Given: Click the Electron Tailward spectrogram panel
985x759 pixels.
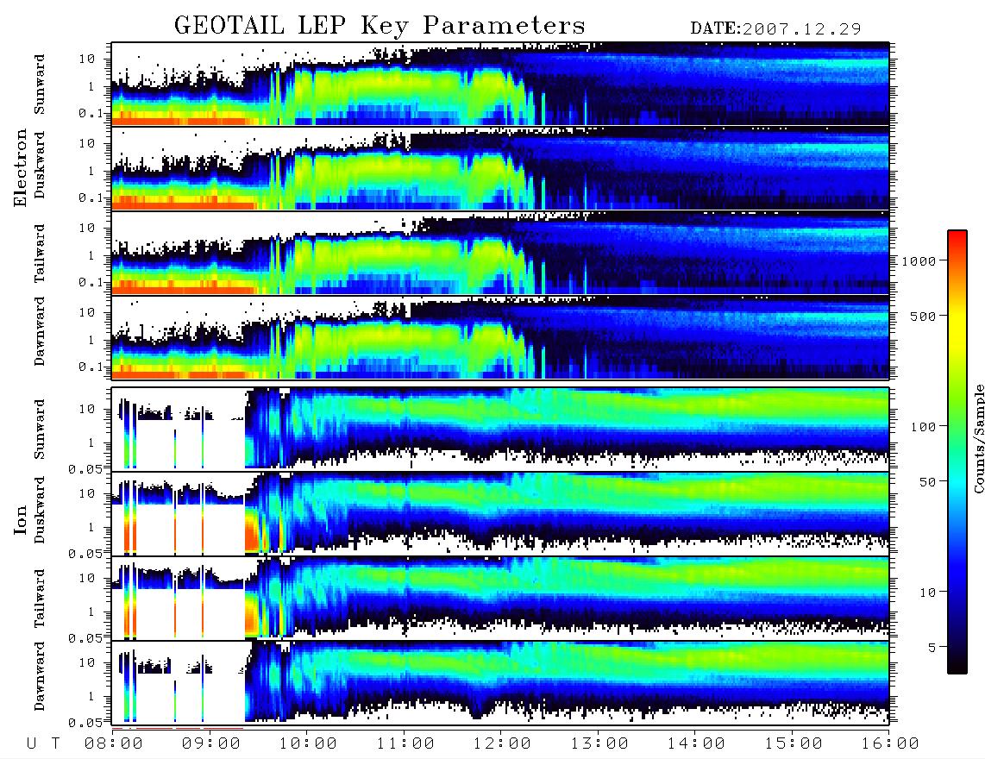Looking at the screenshot, I should click(500, 253).
